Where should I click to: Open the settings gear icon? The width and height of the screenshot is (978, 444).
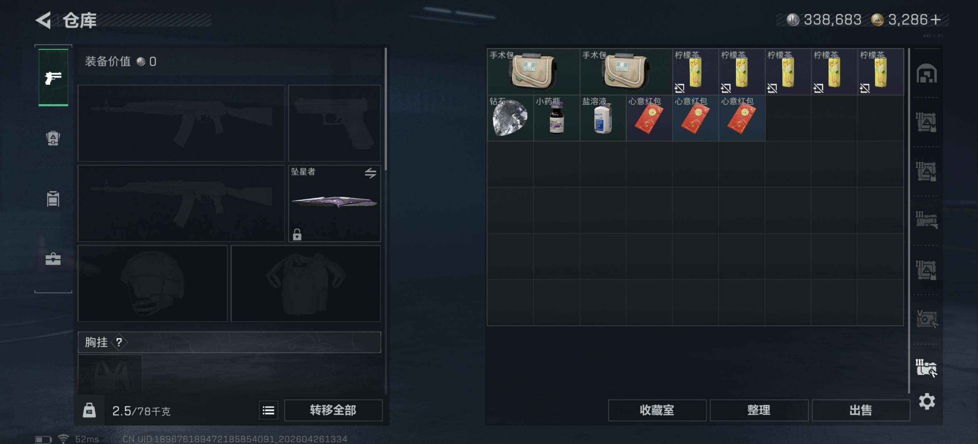point(927,401)
